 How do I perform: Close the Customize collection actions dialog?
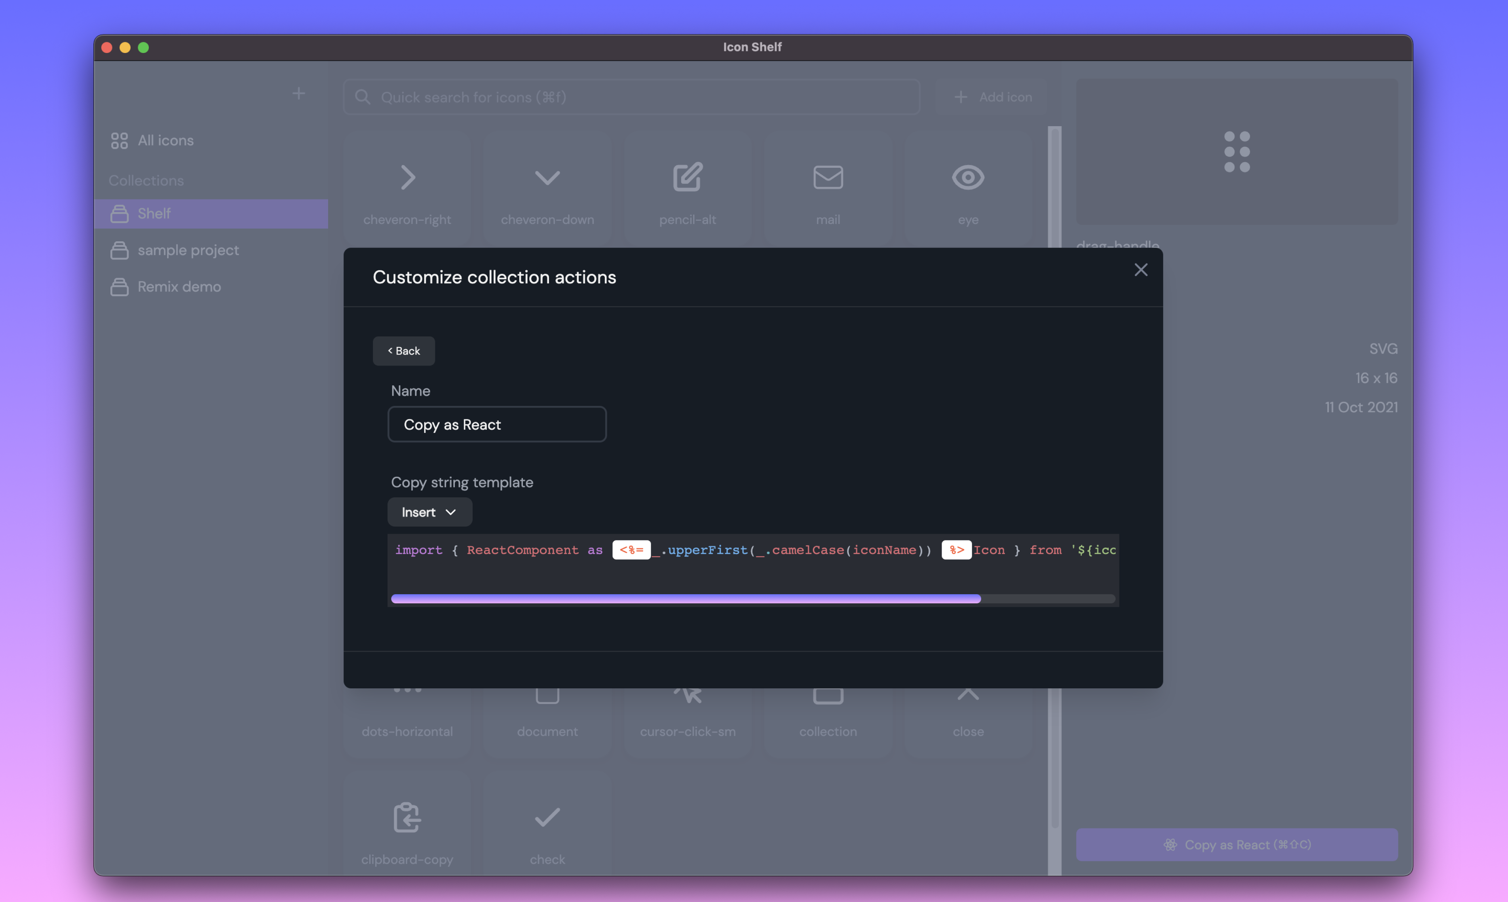coord(1141,270)
